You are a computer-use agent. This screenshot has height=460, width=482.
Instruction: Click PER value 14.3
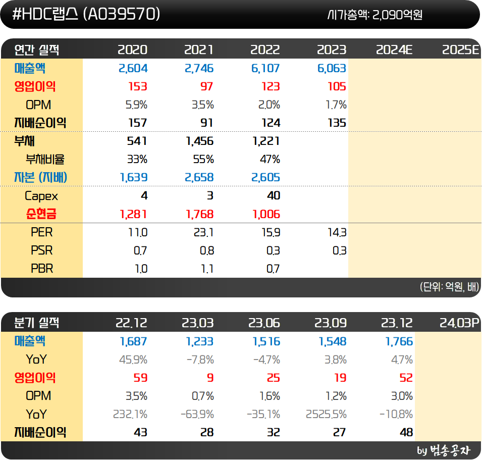(x=337, y=232)
